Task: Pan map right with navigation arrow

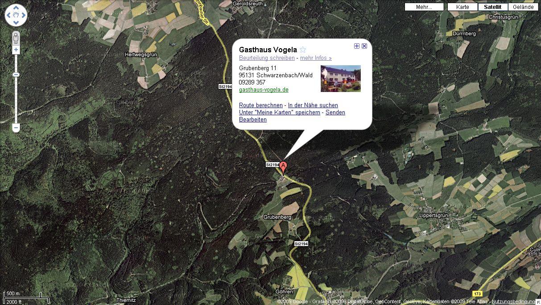Action: tap(23, 16)
